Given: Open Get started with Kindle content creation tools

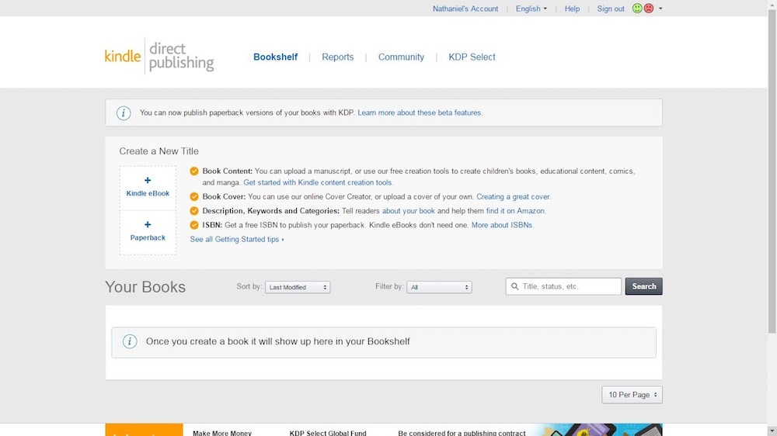Looking at the screenshot, I should [x=319, y=182].
